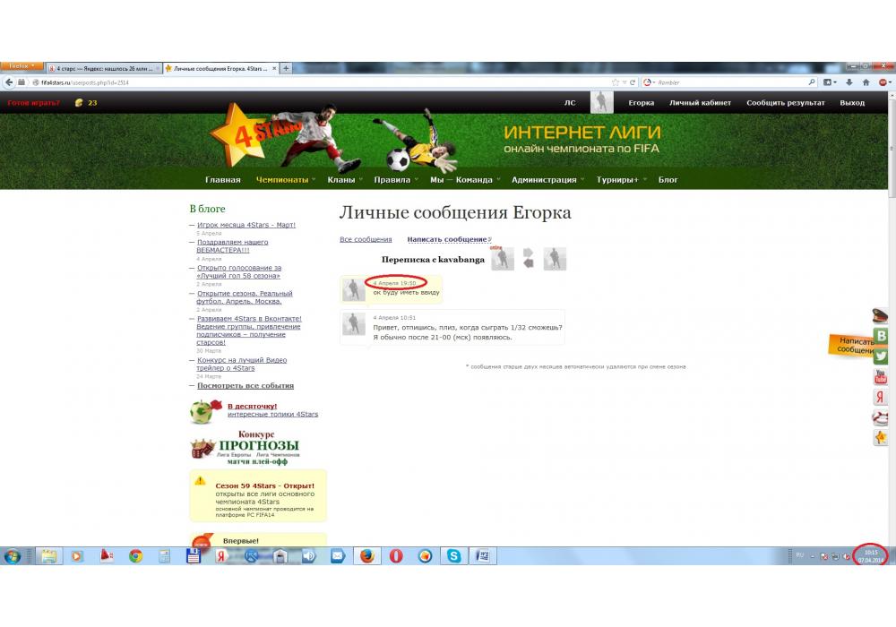
Task: Click the Firefox home button
Action: [866, 82]
